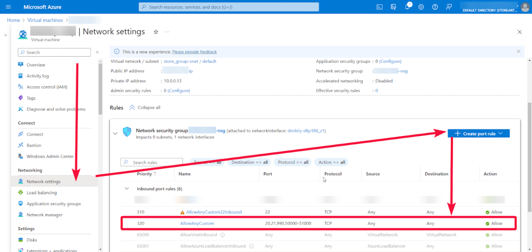The width and height of the screenshot is (532, 252).
Task: Open the AllowAnyCustom rule link
Action: 197,223
